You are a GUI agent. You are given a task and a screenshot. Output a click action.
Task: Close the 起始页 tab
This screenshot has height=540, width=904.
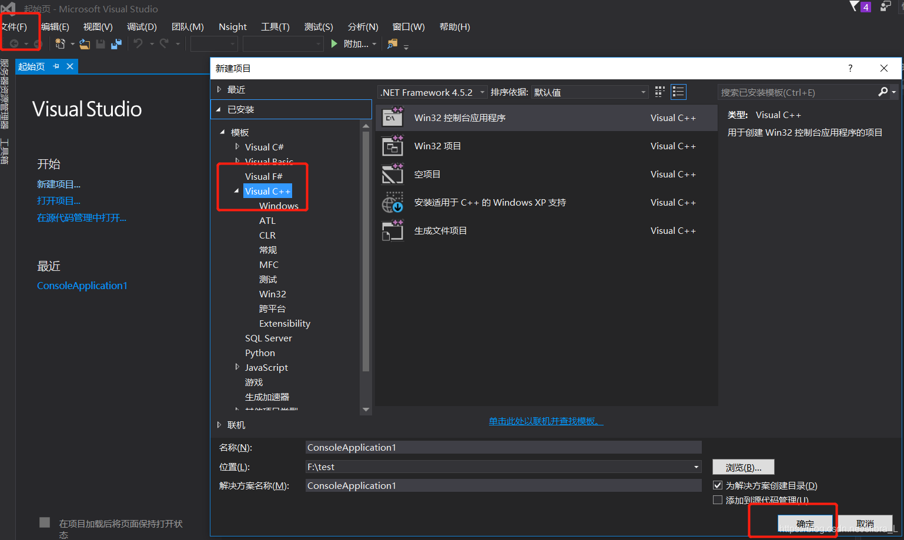point(70,66)
